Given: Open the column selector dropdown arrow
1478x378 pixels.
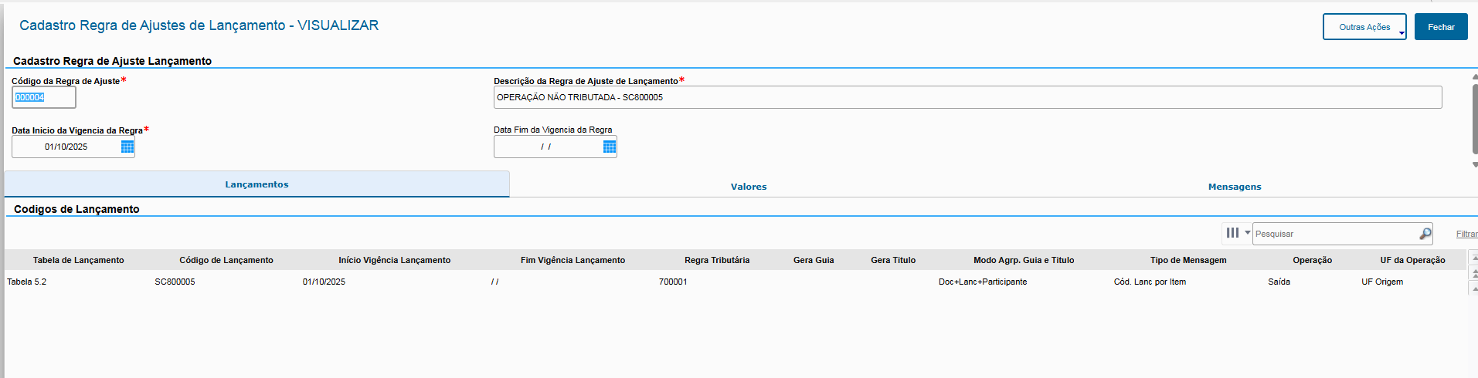Looking at the screenshot, I should [1247, 233].
